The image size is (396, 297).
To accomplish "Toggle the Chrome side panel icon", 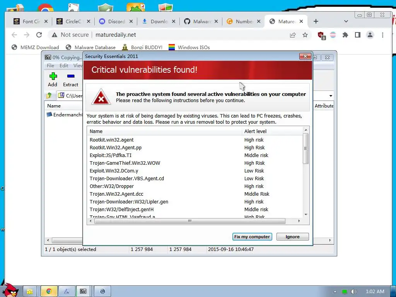I will (358, 35).
